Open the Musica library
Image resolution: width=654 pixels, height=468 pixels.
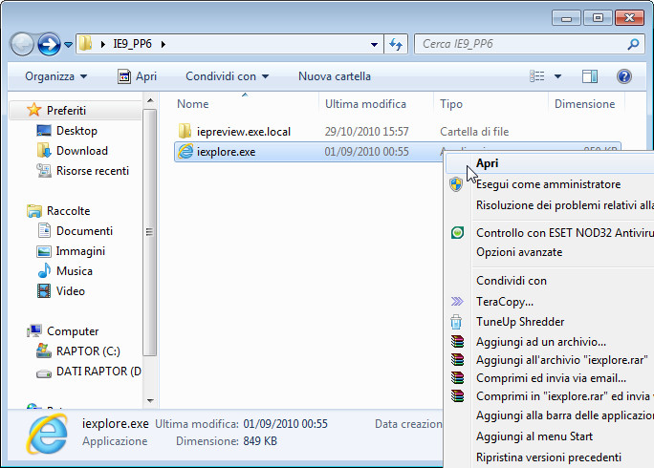click(75, 271)
